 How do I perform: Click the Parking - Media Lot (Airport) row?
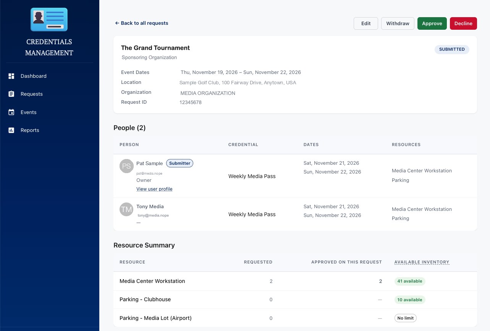pyautogui.click(x=295, y=318)
